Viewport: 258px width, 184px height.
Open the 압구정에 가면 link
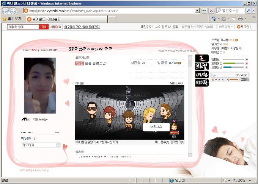pyautogui.click(x=82, y=27)
